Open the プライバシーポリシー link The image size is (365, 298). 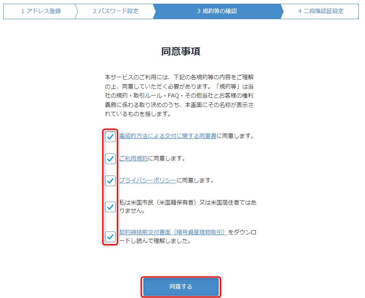[x=148, y=180]
